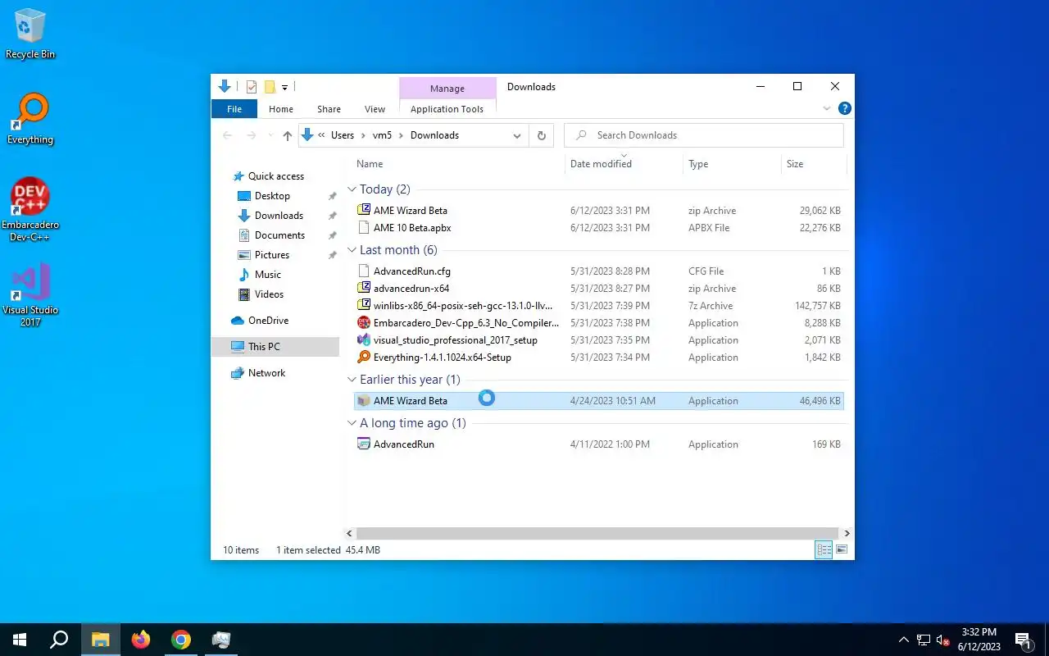
Task: Collapse the Last month (6) group
Action: click(352, 250)
